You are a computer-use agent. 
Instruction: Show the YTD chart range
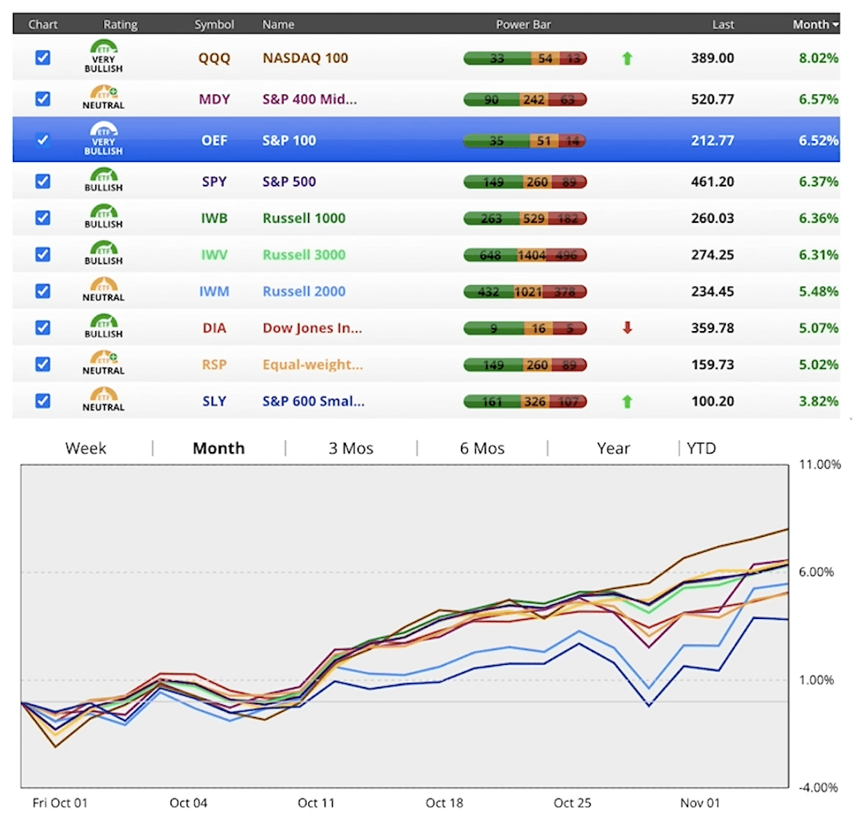tap(701, 448)
